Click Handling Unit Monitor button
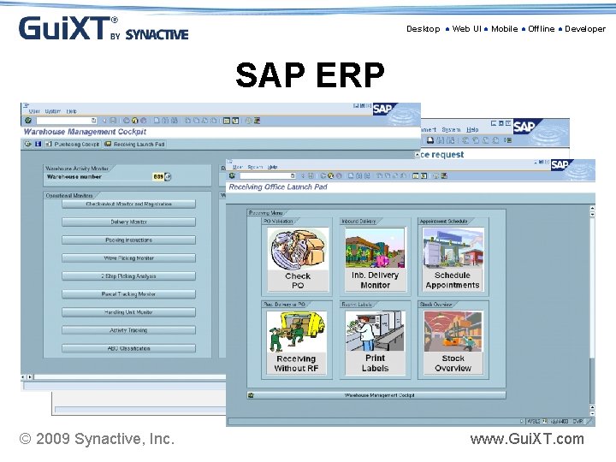Image resolution: width=616 pixels, height=462 pixels. pos(129,312)
